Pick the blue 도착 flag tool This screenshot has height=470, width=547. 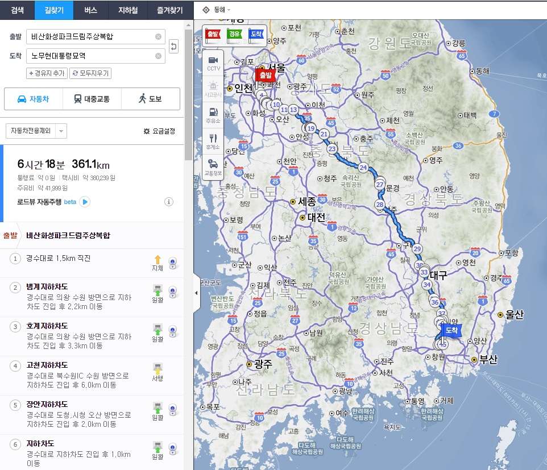pyautogui.click(x=256, y=35)
